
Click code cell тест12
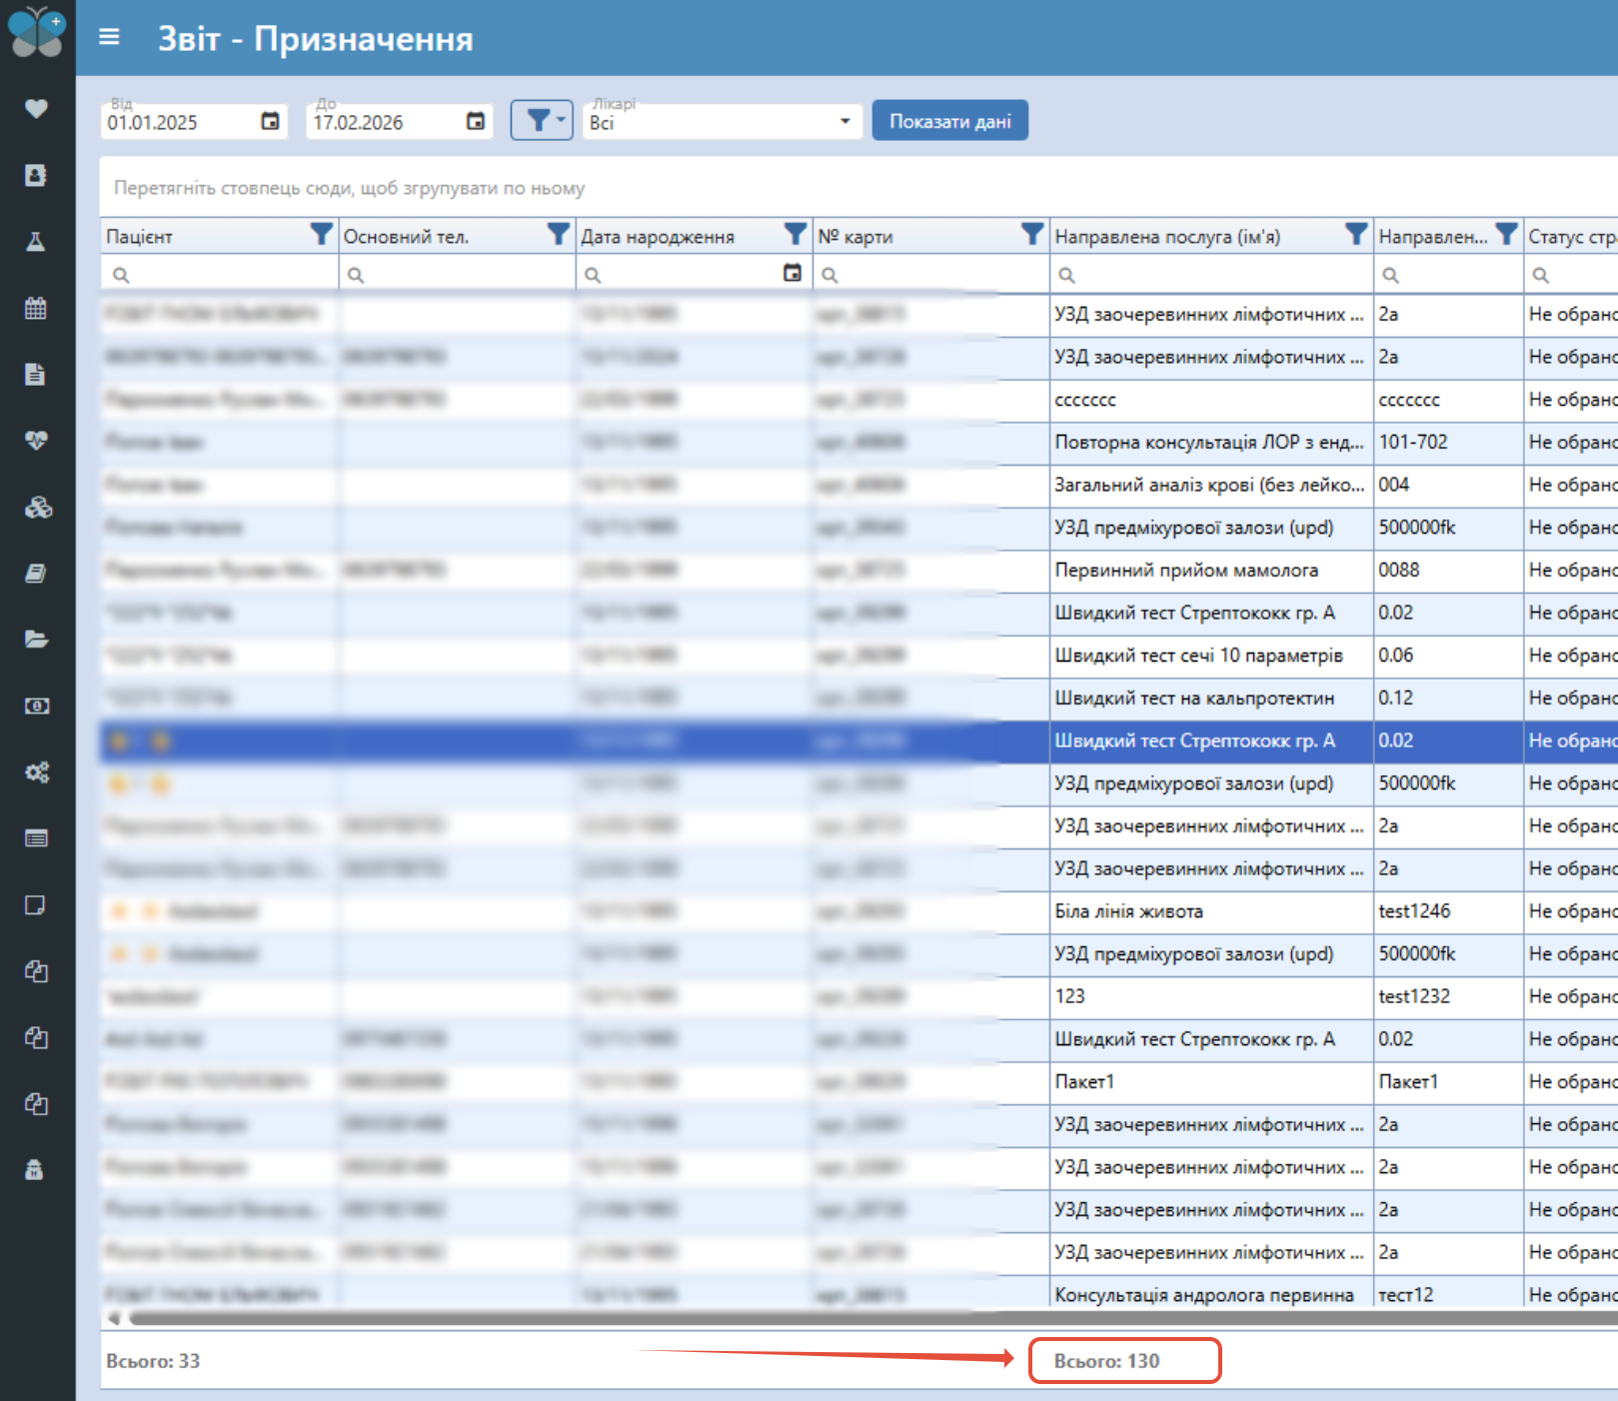(1448, 1294)
